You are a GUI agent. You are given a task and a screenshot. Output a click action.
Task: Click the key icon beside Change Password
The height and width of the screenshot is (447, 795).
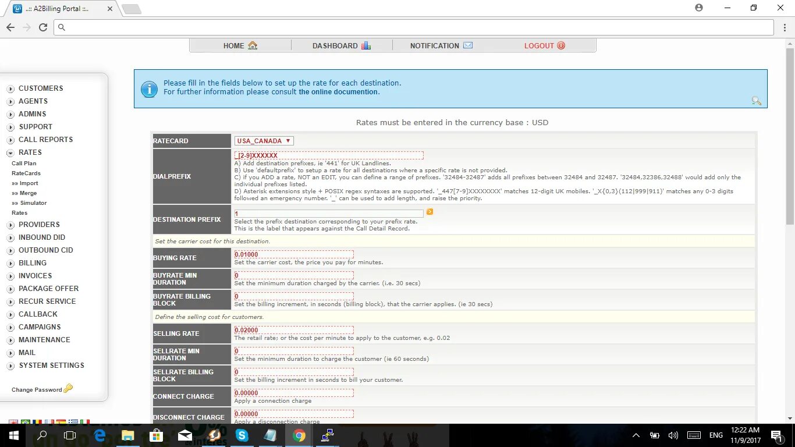(68, 389)
